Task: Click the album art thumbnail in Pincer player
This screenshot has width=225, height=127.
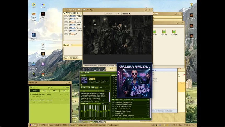Action: 84,80
